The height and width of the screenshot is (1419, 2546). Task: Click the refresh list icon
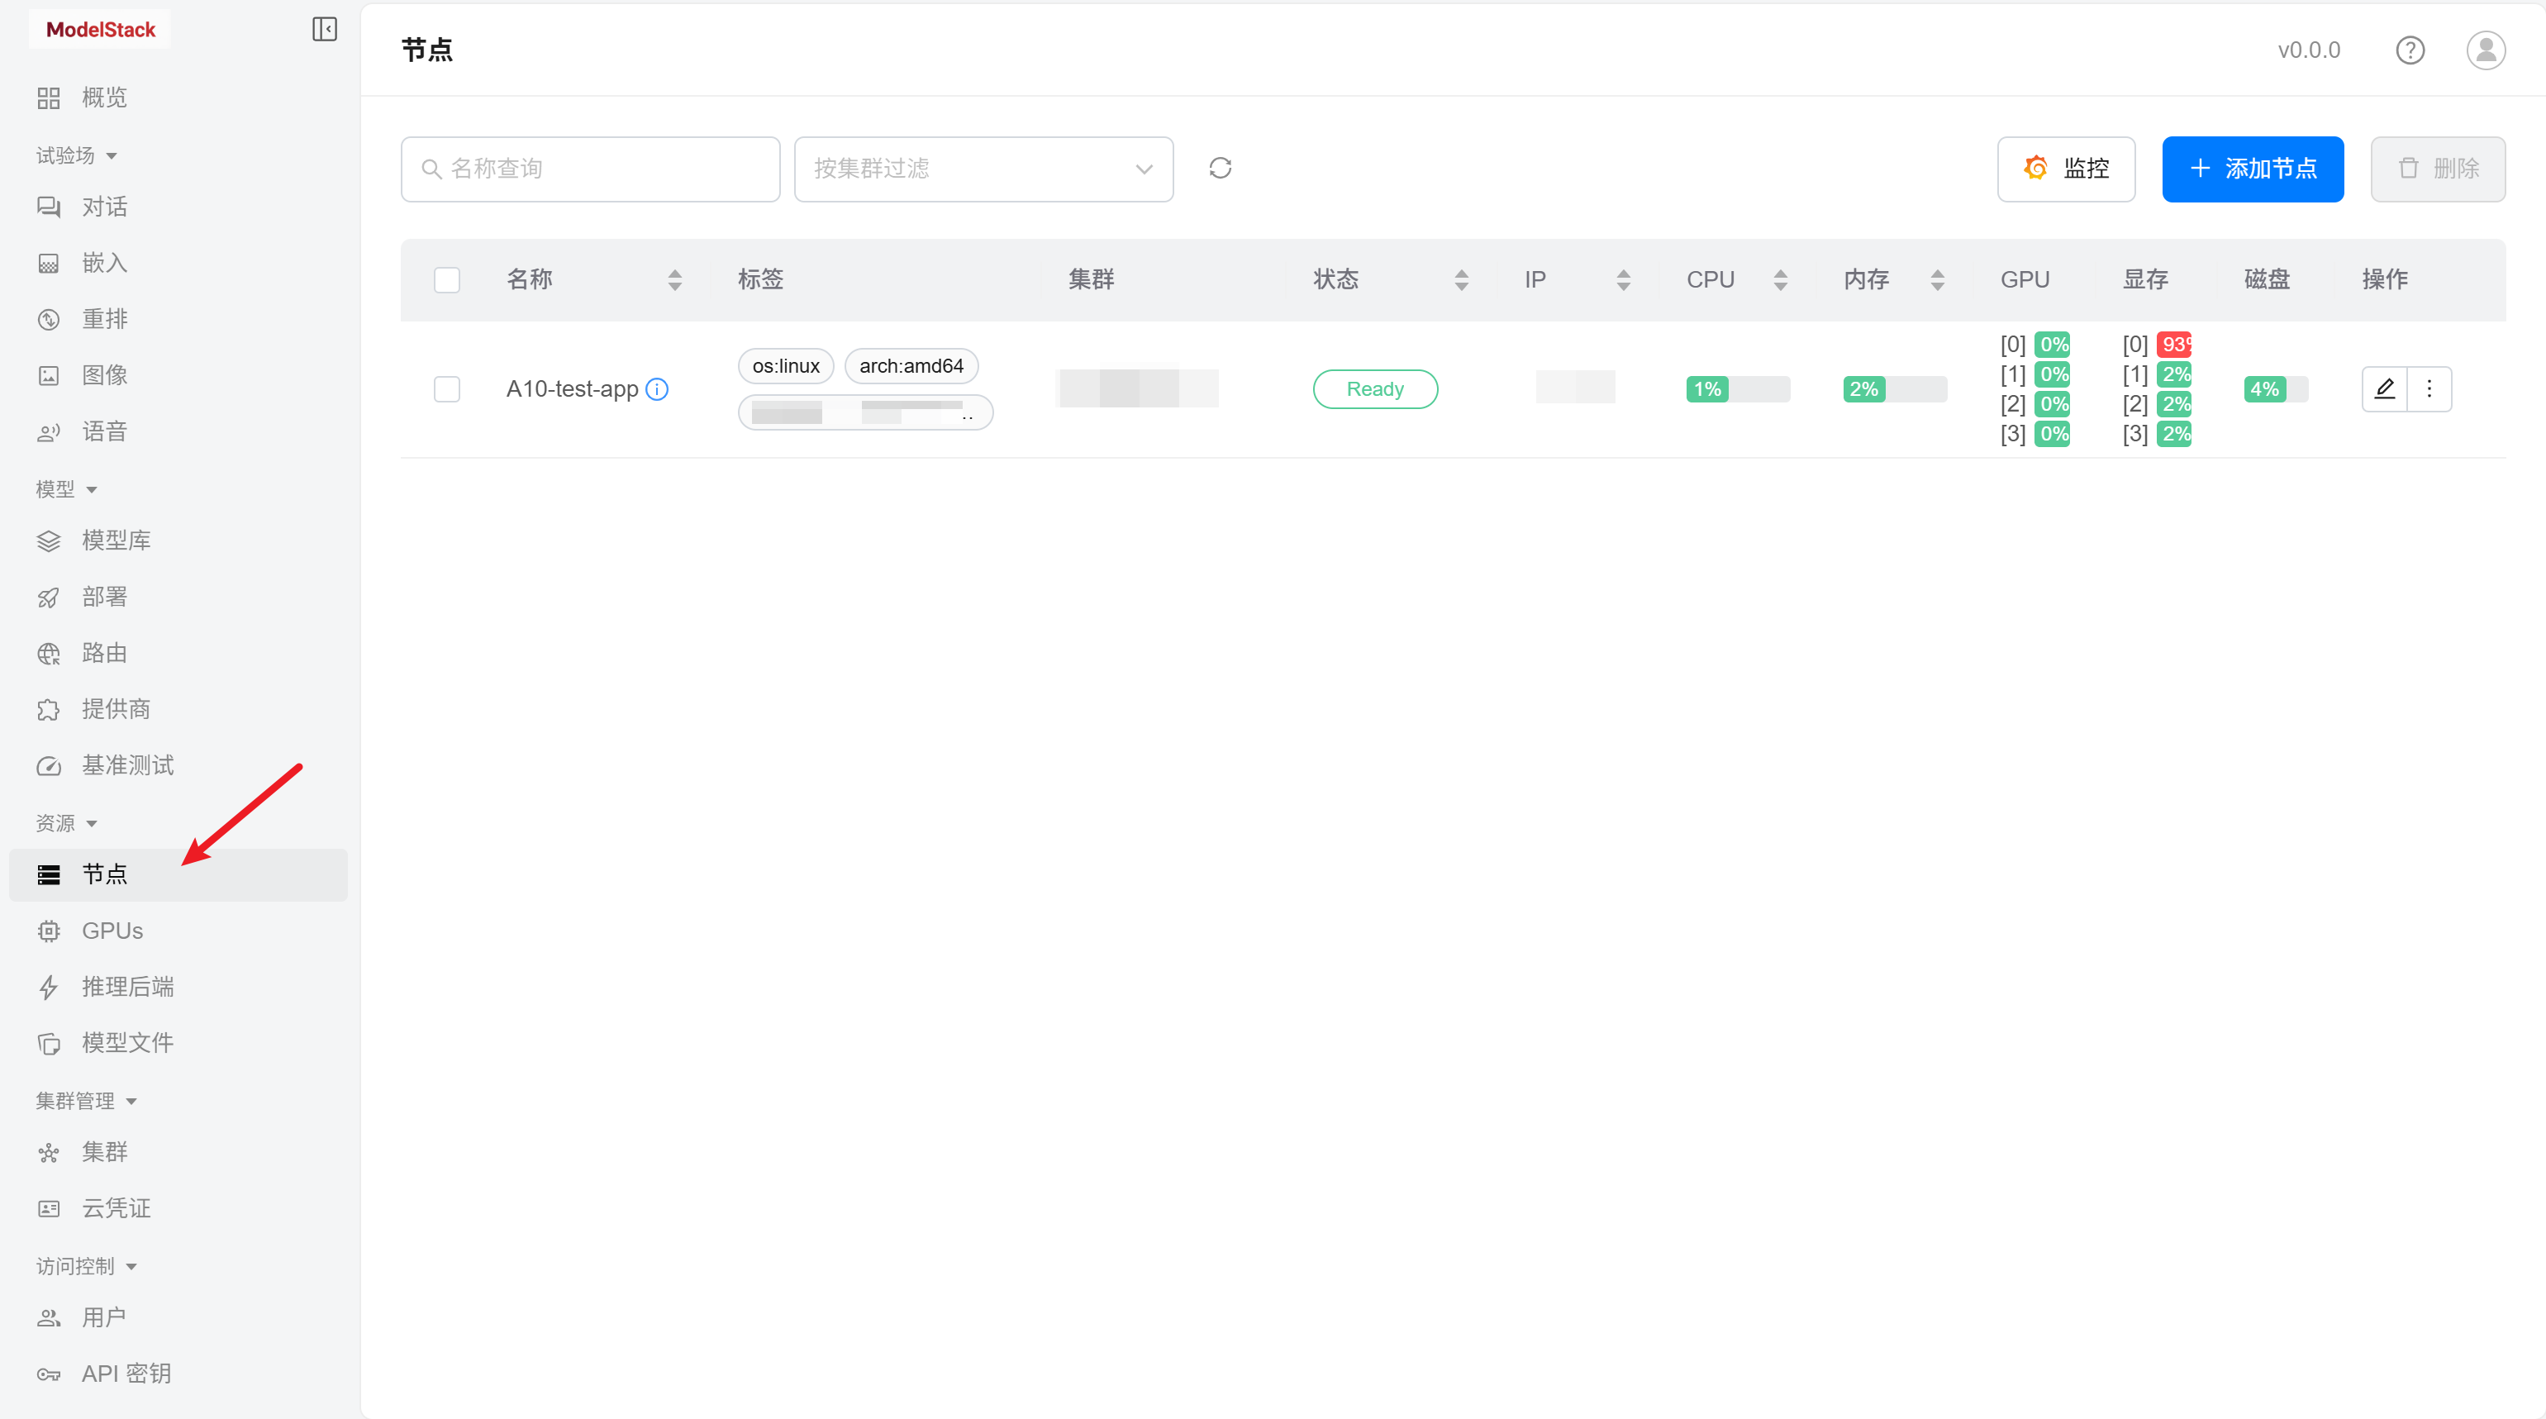1220,168
